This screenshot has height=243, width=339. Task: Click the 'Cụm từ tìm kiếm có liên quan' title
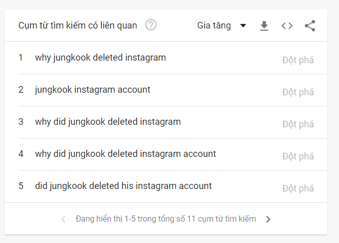click(x=78, y=25)
